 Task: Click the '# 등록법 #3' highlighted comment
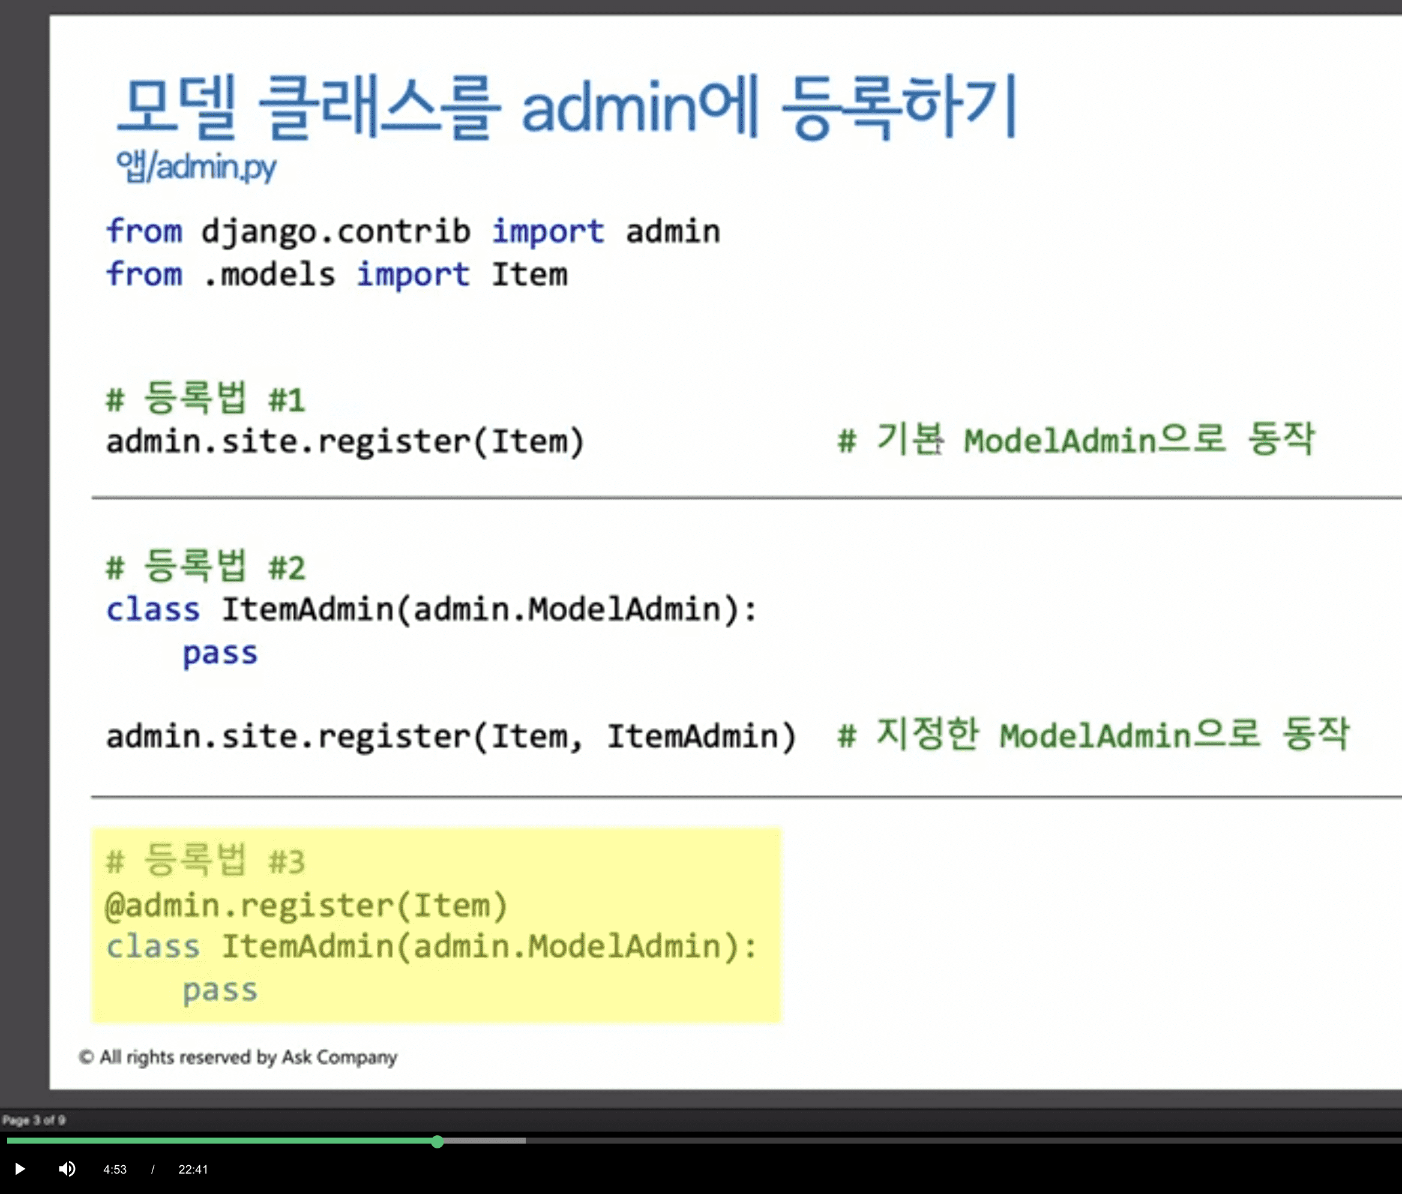pyautogui.click(x=205, y=862)
